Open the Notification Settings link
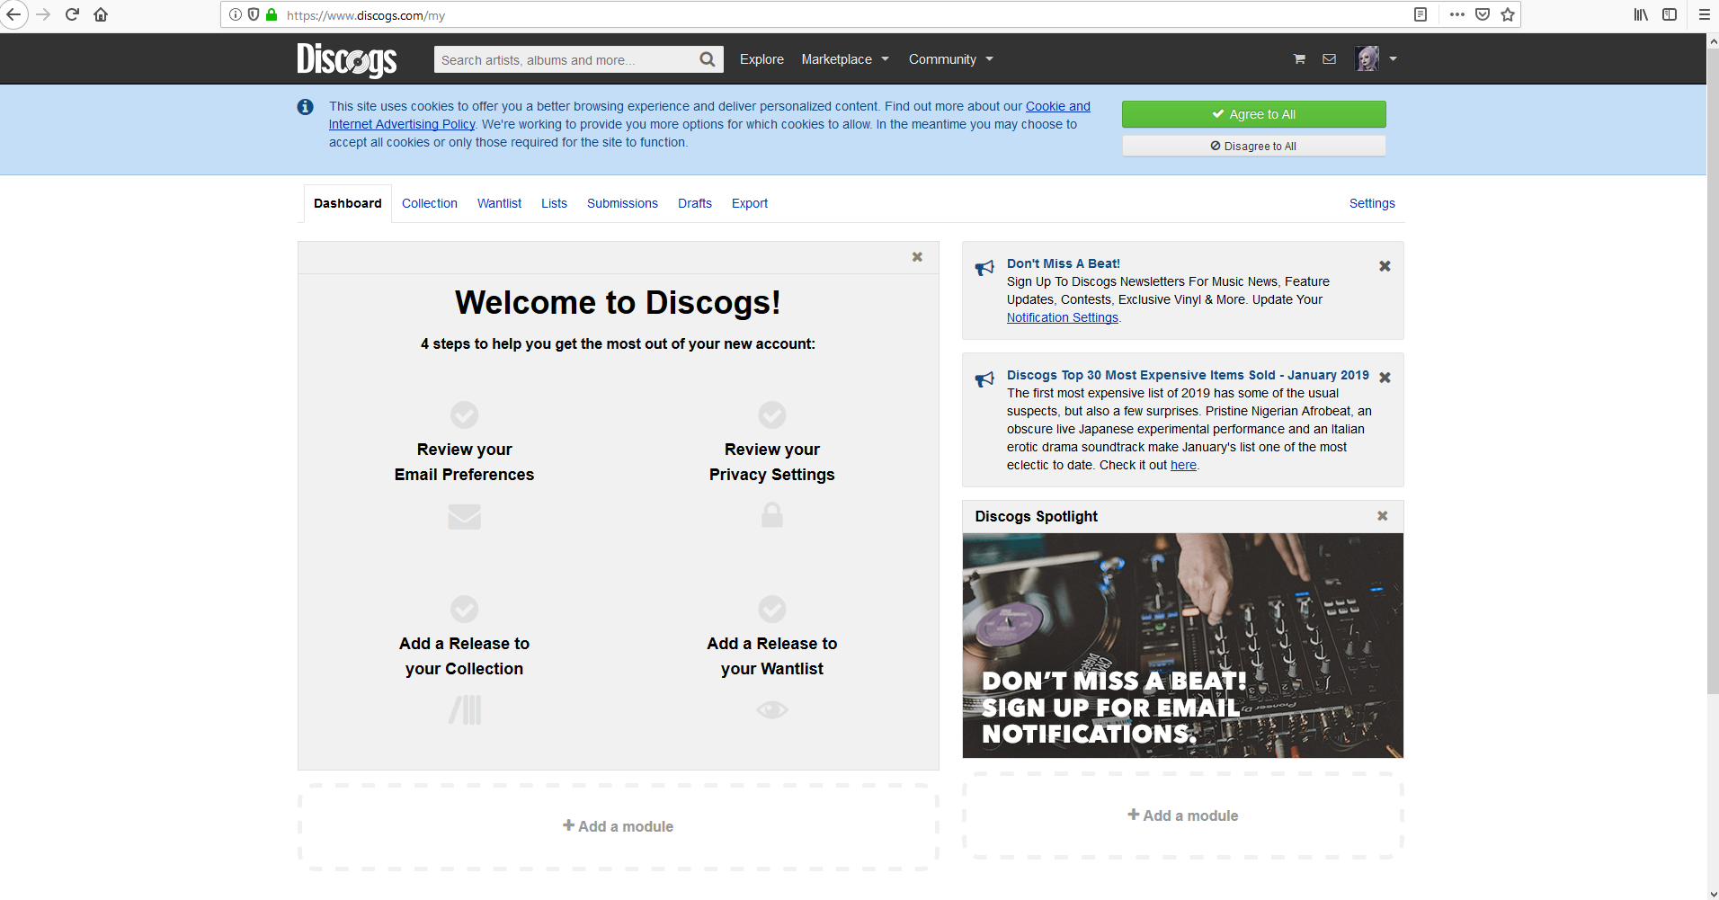The image size is (1719, 900). pos(1063,317)
